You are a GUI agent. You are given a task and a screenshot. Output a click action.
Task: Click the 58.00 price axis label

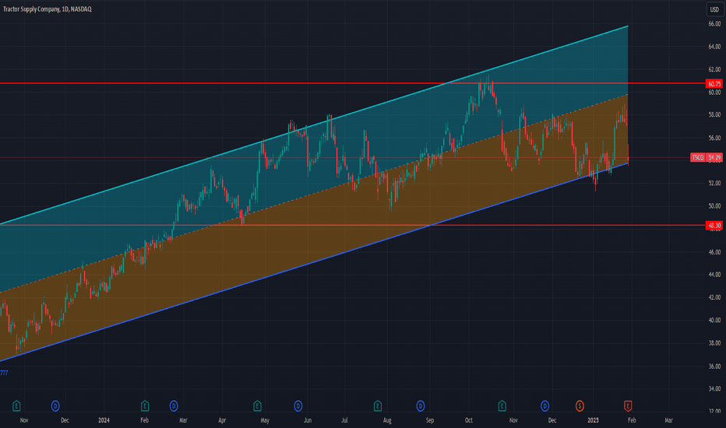tap(714, 114)
